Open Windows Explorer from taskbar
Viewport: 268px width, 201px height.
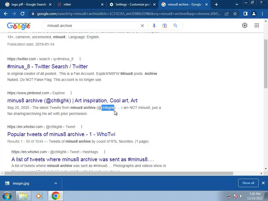[x=23, y=196]
